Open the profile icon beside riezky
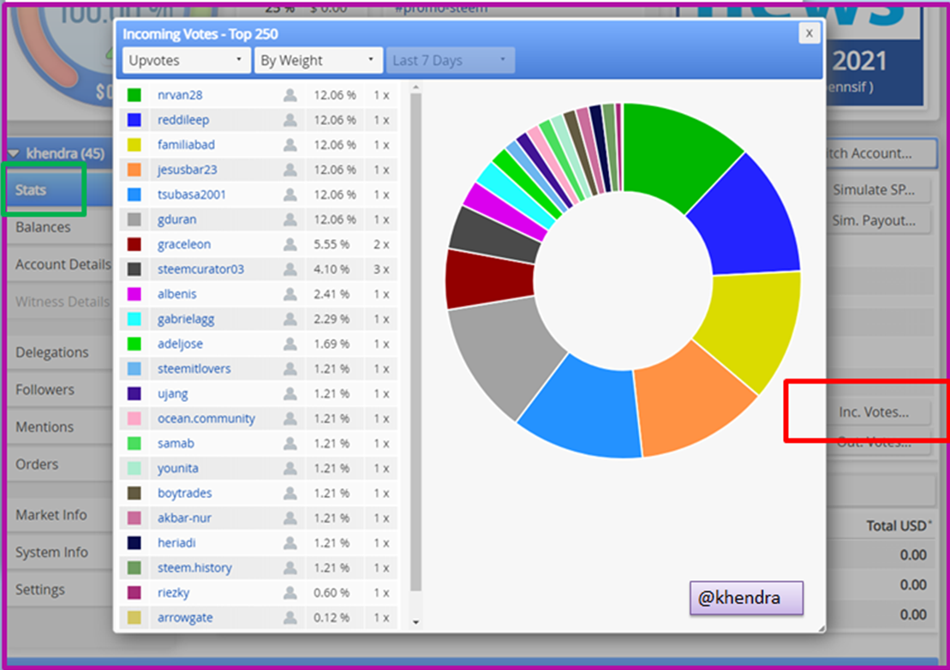 click(290, 592)
